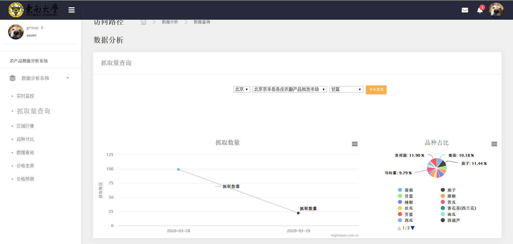The image size is (513, 244).
Task: Open 品种对比 menu item
Action: pyautogui.click(x=25, y=139)
